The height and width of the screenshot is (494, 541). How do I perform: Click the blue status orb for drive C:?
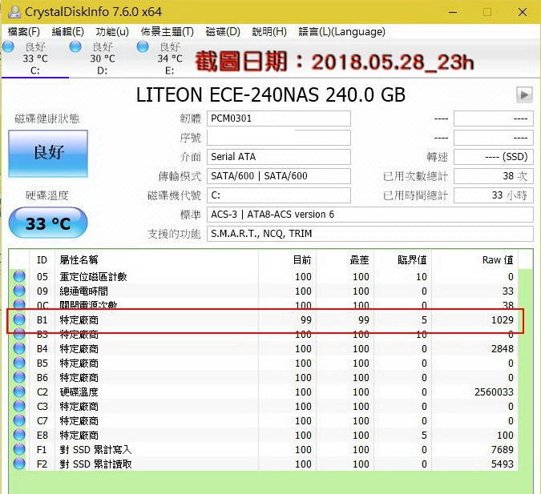[x=8, y=46]
